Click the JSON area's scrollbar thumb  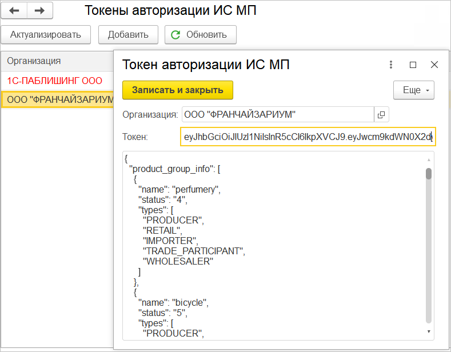(x=429, y=173)
